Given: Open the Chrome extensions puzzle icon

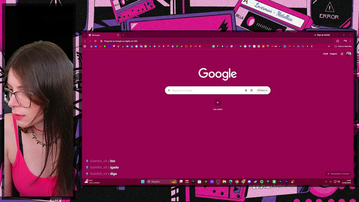Looking at the screenshot, I should point(338,41).
